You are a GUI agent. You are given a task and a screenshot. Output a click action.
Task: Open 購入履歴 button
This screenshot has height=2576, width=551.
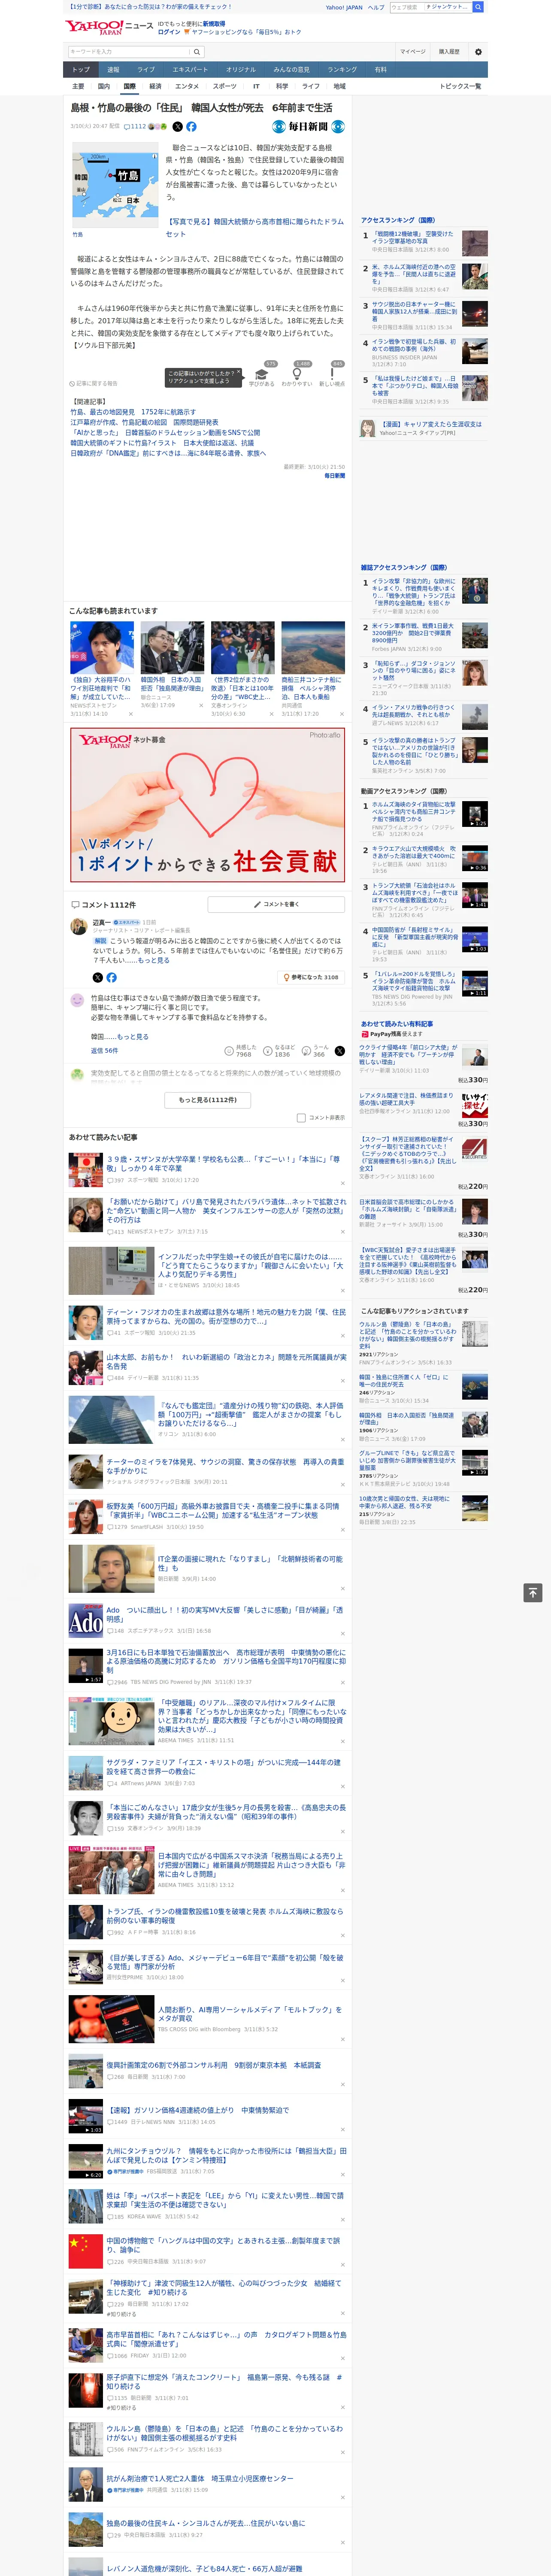pos(449,52)
